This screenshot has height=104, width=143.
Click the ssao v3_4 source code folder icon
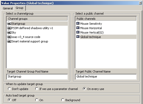click(9, 37)
